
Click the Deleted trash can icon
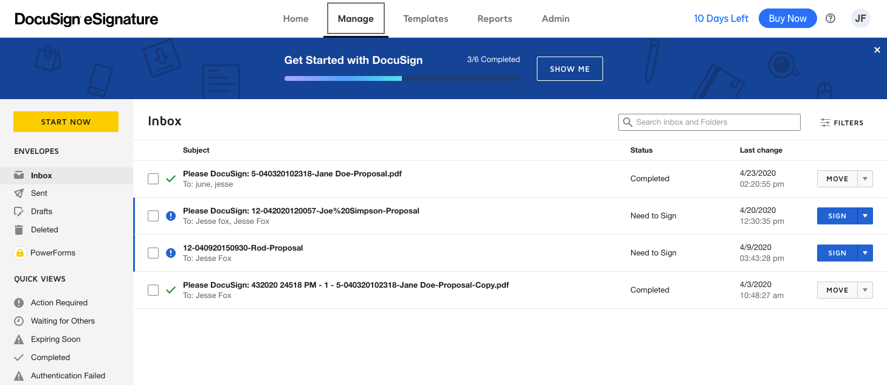(x=19, y=230)
